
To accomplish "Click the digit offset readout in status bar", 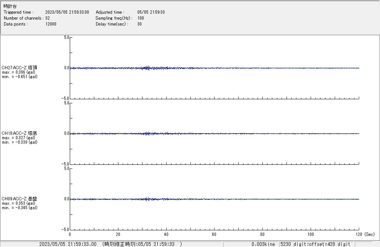I will click(315, 244).
